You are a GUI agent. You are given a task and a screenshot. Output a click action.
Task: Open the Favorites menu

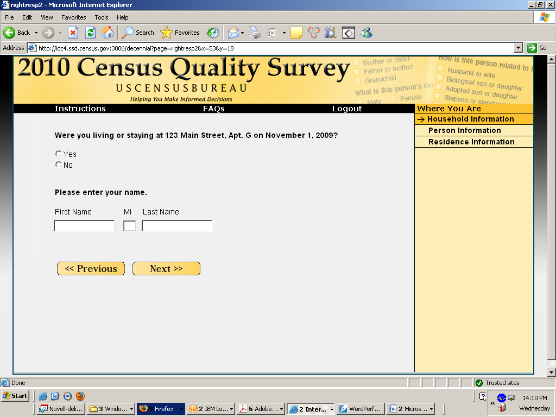pos(73,17)
